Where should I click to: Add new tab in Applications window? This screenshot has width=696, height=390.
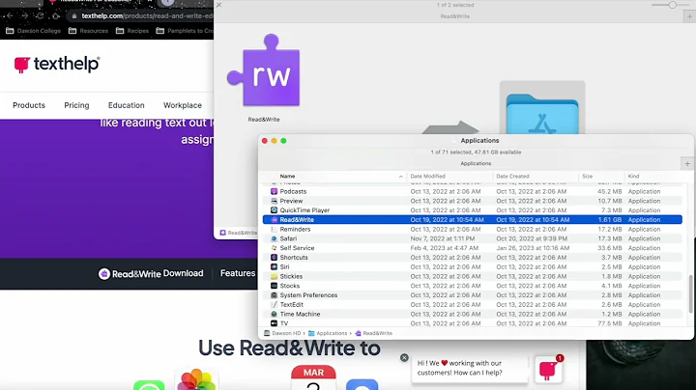pos(686,163)
